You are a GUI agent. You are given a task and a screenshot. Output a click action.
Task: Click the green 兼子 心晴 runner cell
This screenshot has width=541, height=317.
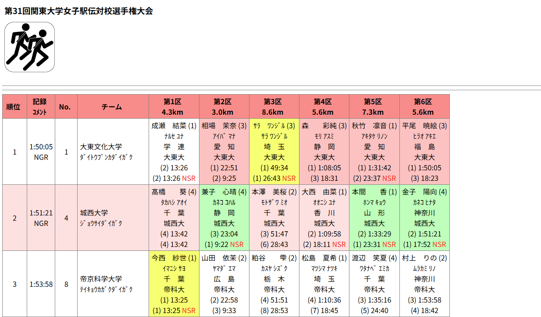[x=224, y=218]
